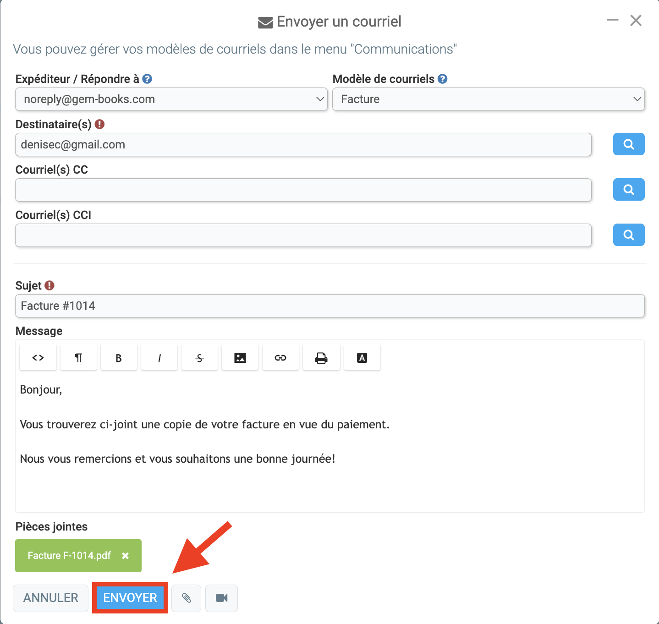
Task: Toggle italic formatting in message editor
Action: tap(159, 357)
